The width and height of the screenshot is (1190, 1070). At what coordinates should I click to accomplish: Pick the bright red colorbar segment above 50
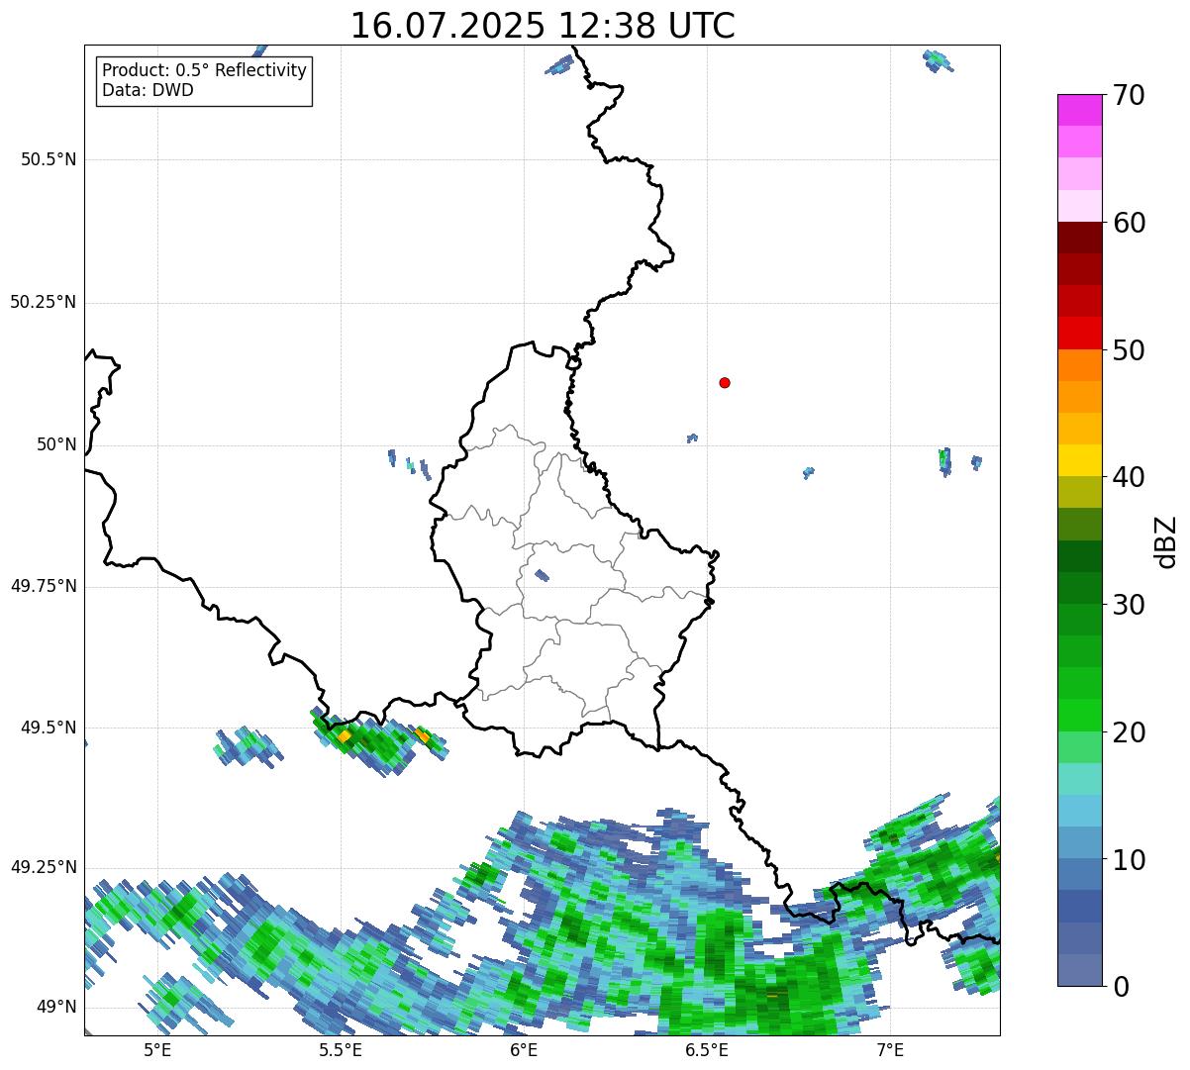click(x=1079, y=333)
